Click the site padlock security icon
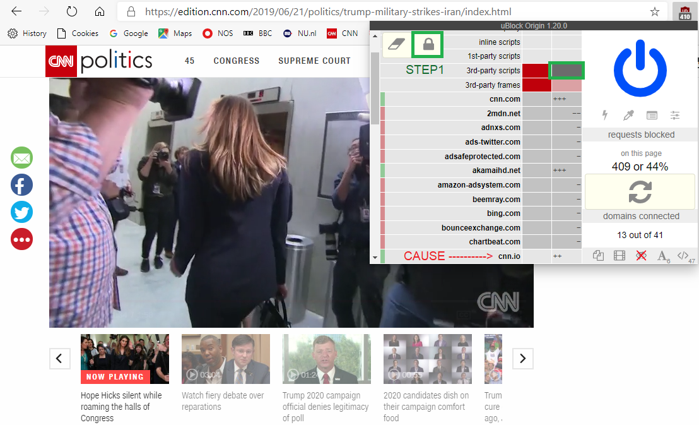 point(131,11)
